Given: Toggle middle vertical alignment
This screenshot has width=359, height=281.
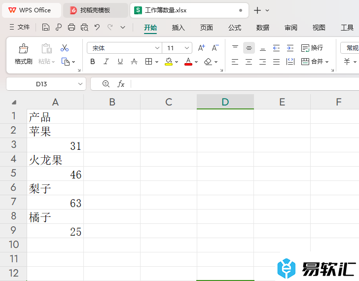Looking at the screenshot, I should tap(249, 48).
